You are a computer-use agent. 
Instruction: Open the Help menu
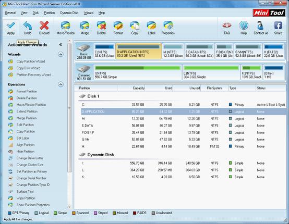pyautogui.click(x=102, y=13)
